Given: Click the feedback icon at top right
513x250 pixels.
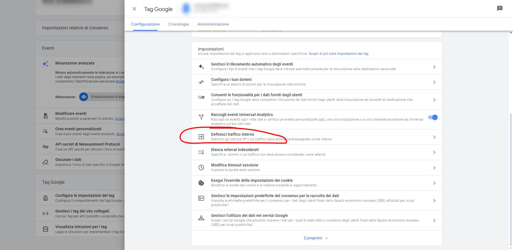Looking at the screenshot, I should (x=500, y=8).
